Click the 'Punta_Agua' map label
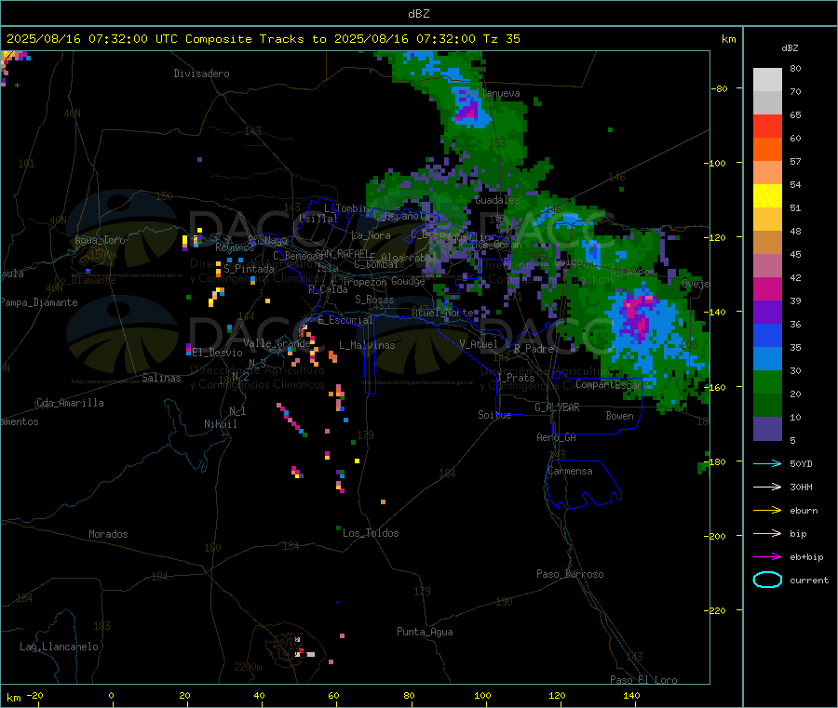 (x=425, y=632)
